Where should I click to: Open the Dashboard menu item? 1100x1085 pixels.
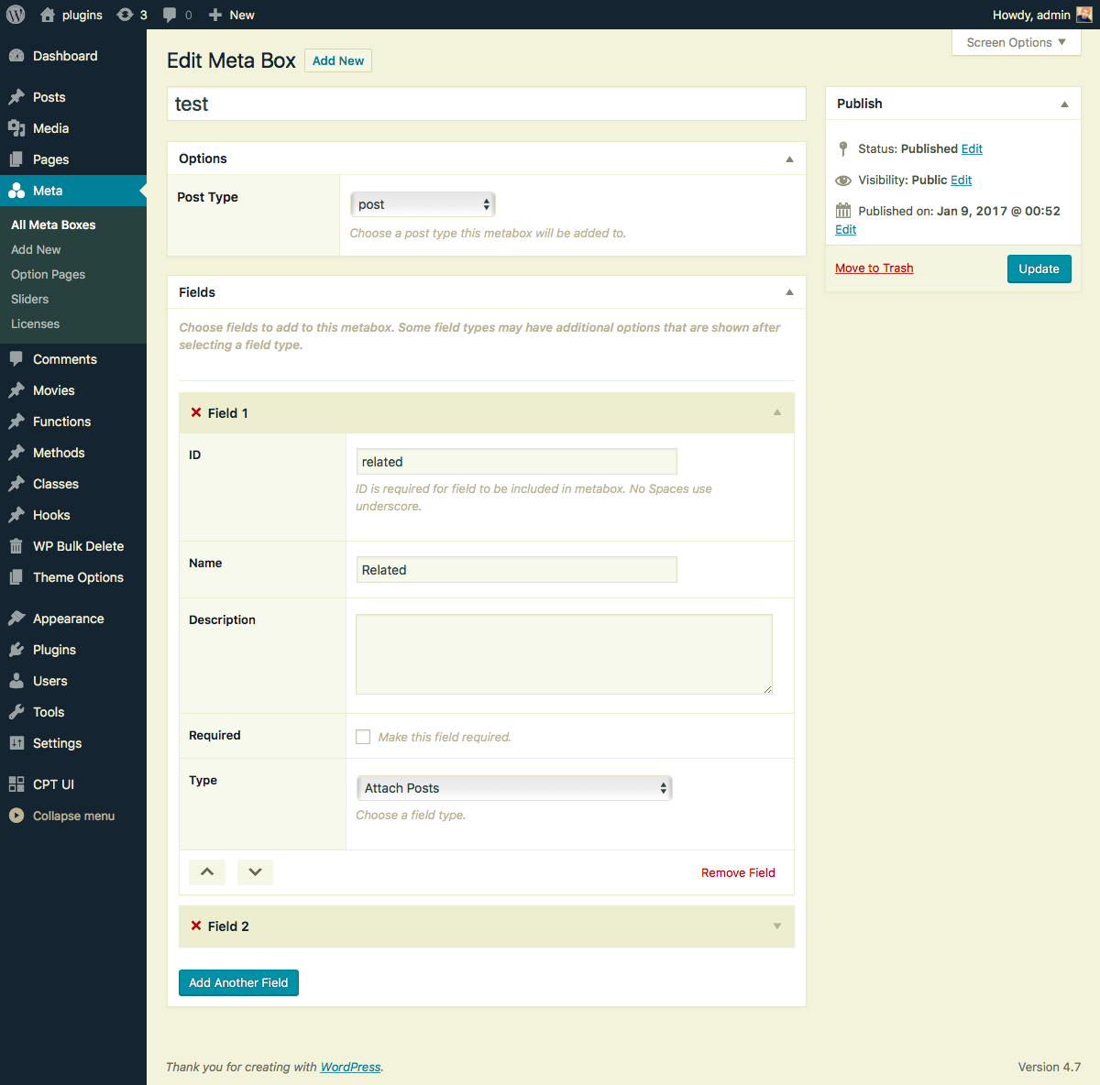(x=73, y=56)
